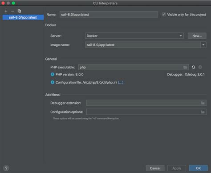This screenshot has height=173, width=211.
Task: Add a new CLI interpreter with plus icon
Action: click(6, 11)
